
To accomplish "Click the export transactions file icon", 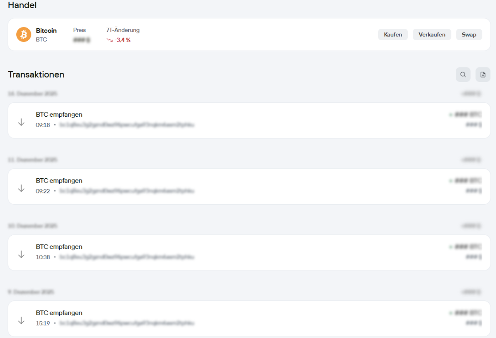I will pos(483,75).
